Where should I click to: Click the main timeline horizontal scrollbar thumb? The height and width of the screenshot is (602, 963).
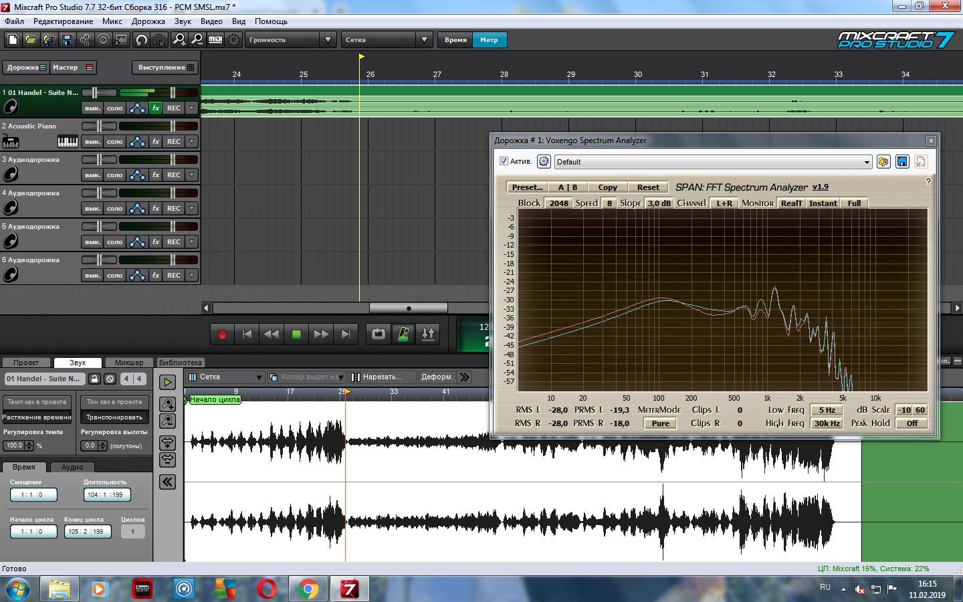click(x=409, y=308)
